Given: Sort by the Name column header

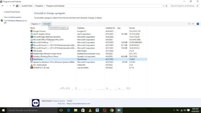Looking at the screenshot, I should point(32,28).
